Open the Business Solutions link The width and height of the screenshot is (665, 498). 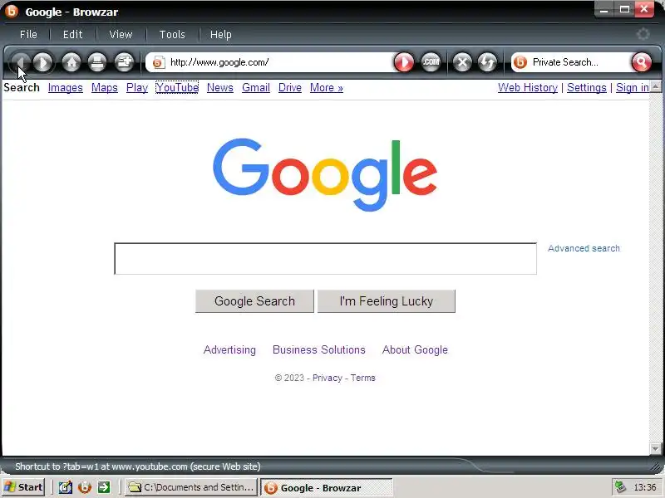[x=319, y=349]
